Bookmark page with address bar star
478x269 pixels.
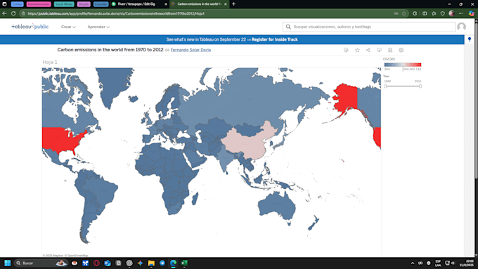point(404,13)
